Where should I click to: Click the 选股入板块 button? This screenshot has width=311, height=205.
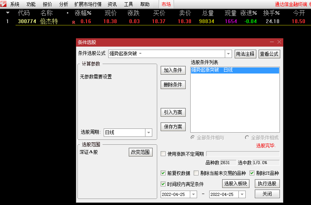click(236, 184)
